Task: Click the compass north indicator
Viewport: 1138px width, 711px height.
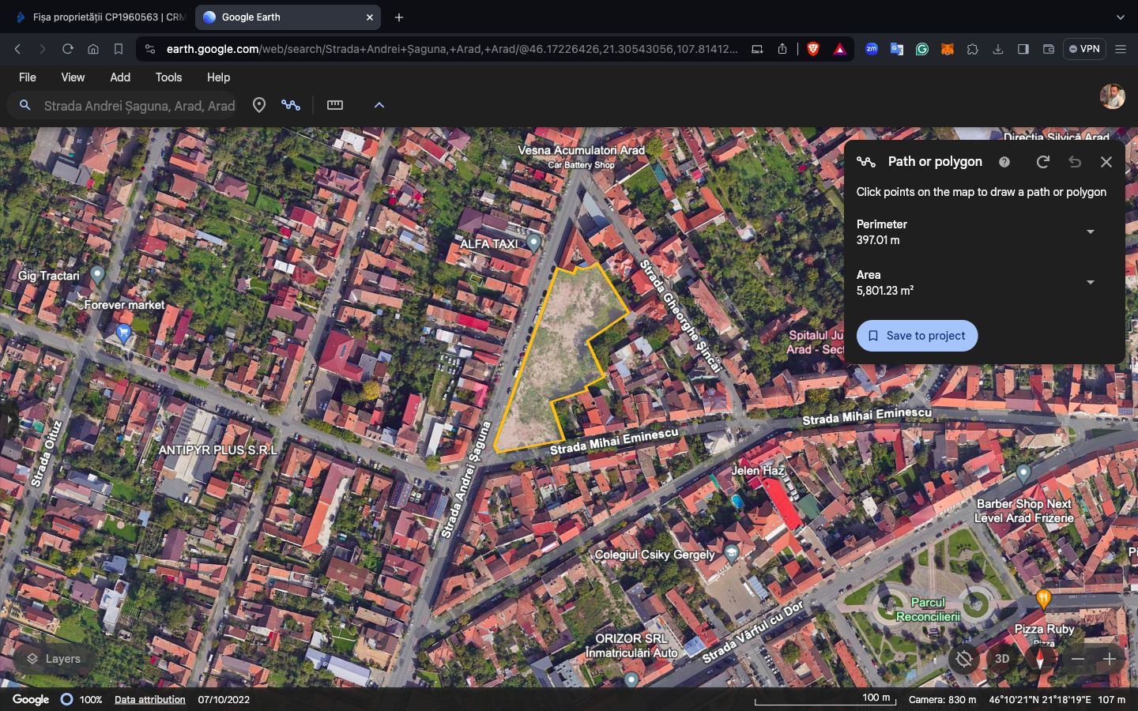Action: click(x=1040, y=659)
